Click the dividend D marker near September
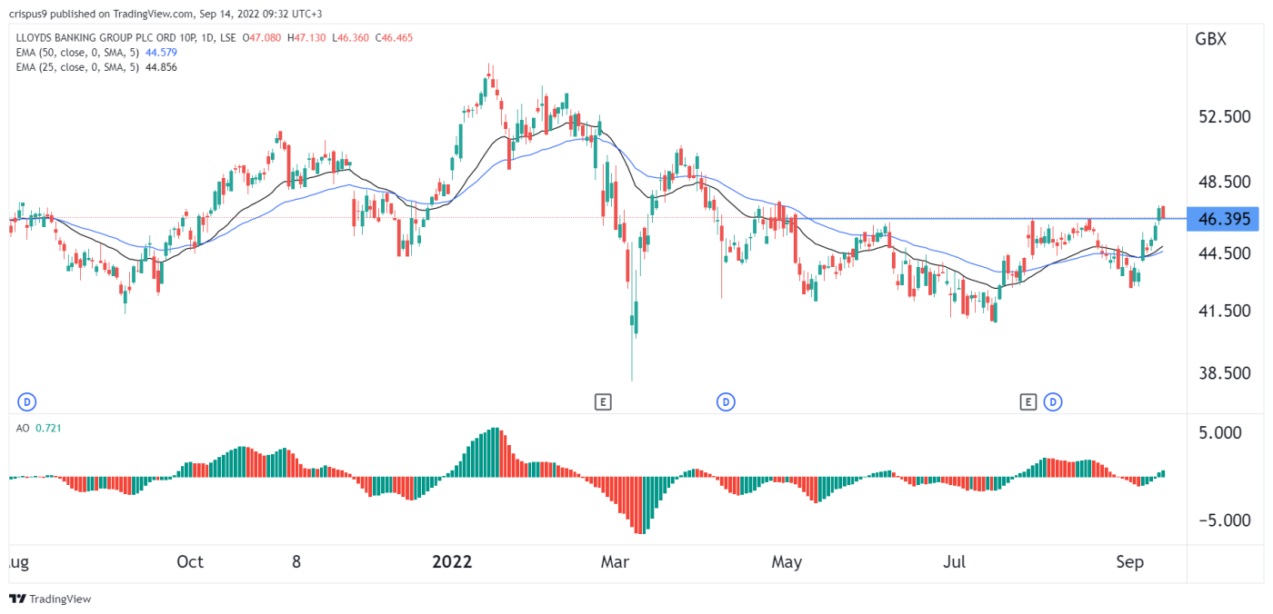 (x=1053, y=401)
